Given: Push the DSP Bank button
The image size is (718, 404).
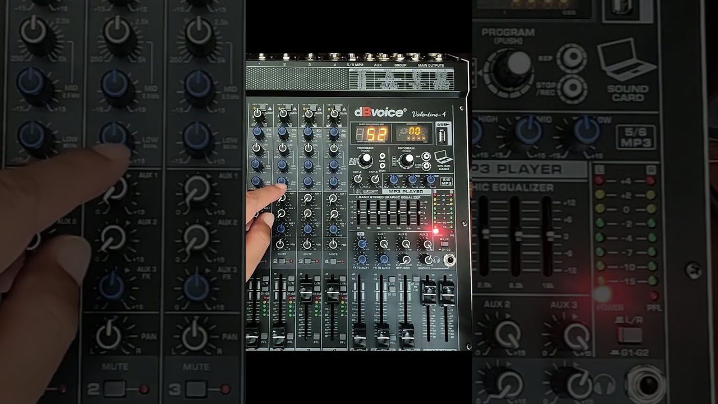Looking at the screenshot, I should [382, 156].
